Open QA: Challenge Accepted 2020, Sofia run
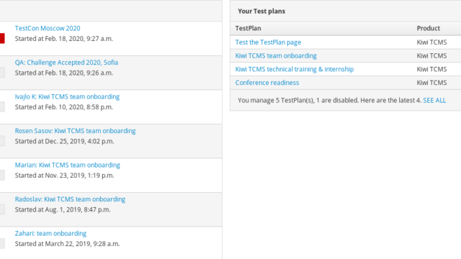461x259 pixels. click(66, 63)
